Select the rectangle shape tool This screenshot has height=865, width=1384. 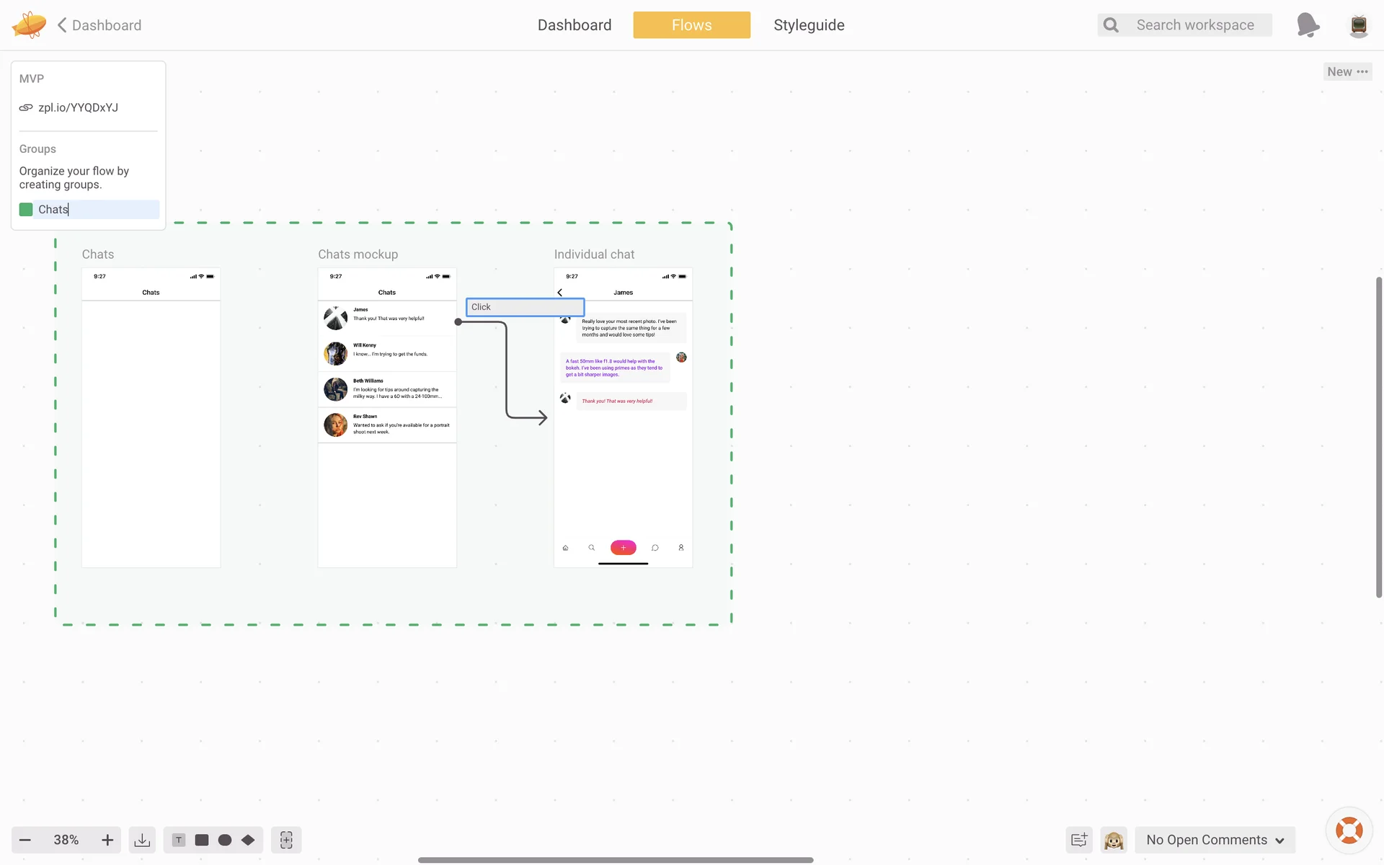tap(202, 840)
